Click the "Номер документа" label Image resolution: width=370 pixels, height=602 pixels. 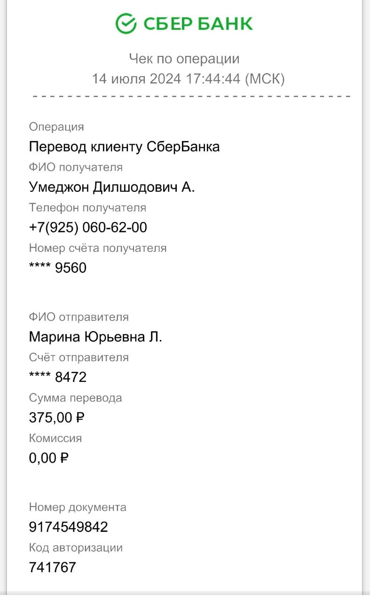[78, 507]
